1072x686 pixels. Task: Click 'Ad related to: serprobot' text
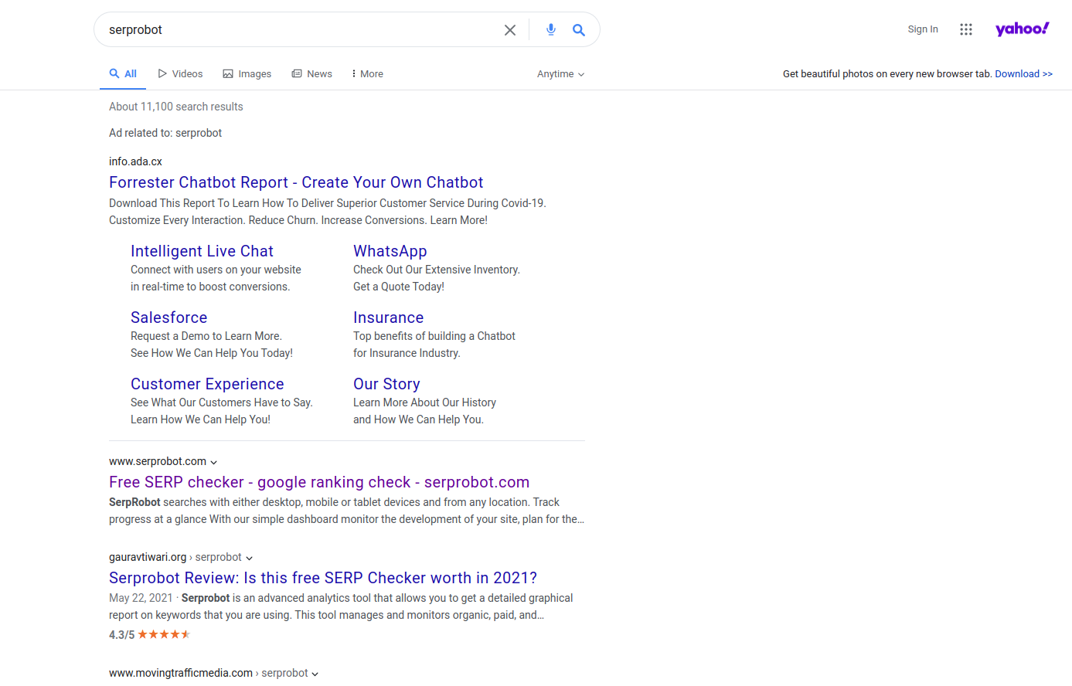click(x=165, y=133)
